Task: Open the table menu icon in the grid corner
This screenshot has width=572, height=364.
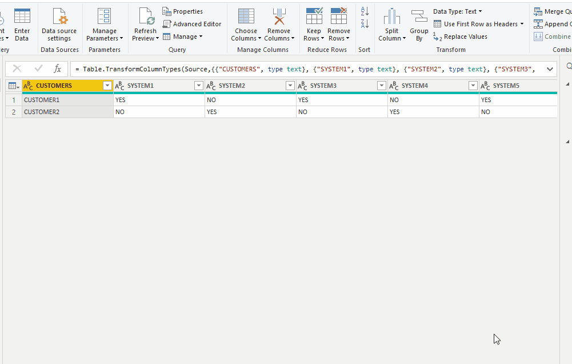Action: click(x=14, y=86)
